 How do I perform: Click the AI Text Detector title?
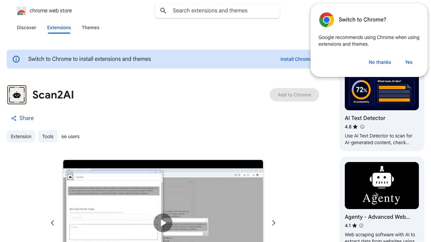pyautogui.click(x=365, y=118)
